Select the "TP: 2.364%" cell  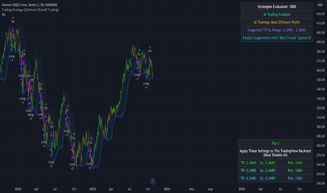click(x=248, y=163)
